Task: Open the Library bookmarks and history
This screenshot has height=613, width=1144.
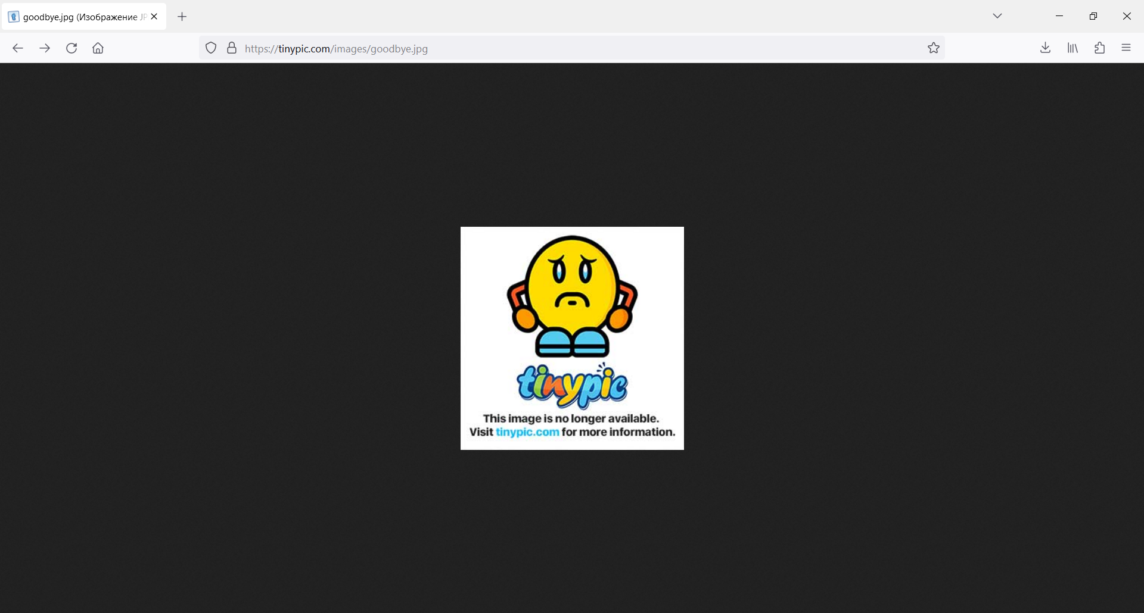Action: (x=1072, y=48)
